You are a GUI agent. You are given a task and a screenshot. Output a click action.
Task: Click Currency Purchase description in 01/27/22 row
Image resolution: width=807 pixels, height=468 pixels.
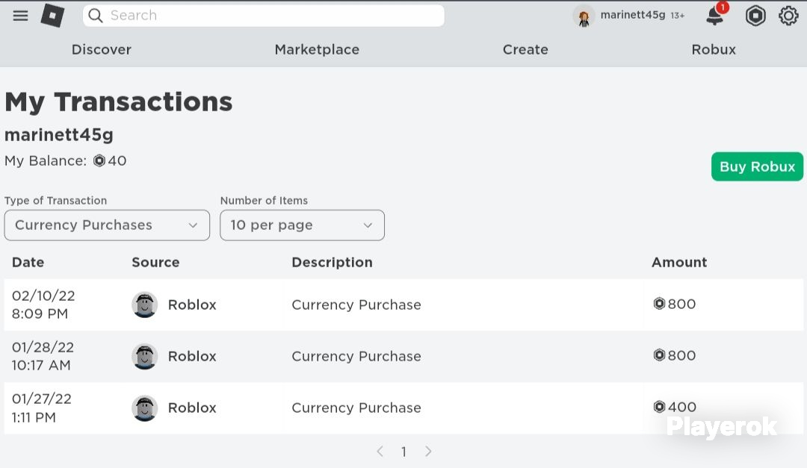(356, 408)
